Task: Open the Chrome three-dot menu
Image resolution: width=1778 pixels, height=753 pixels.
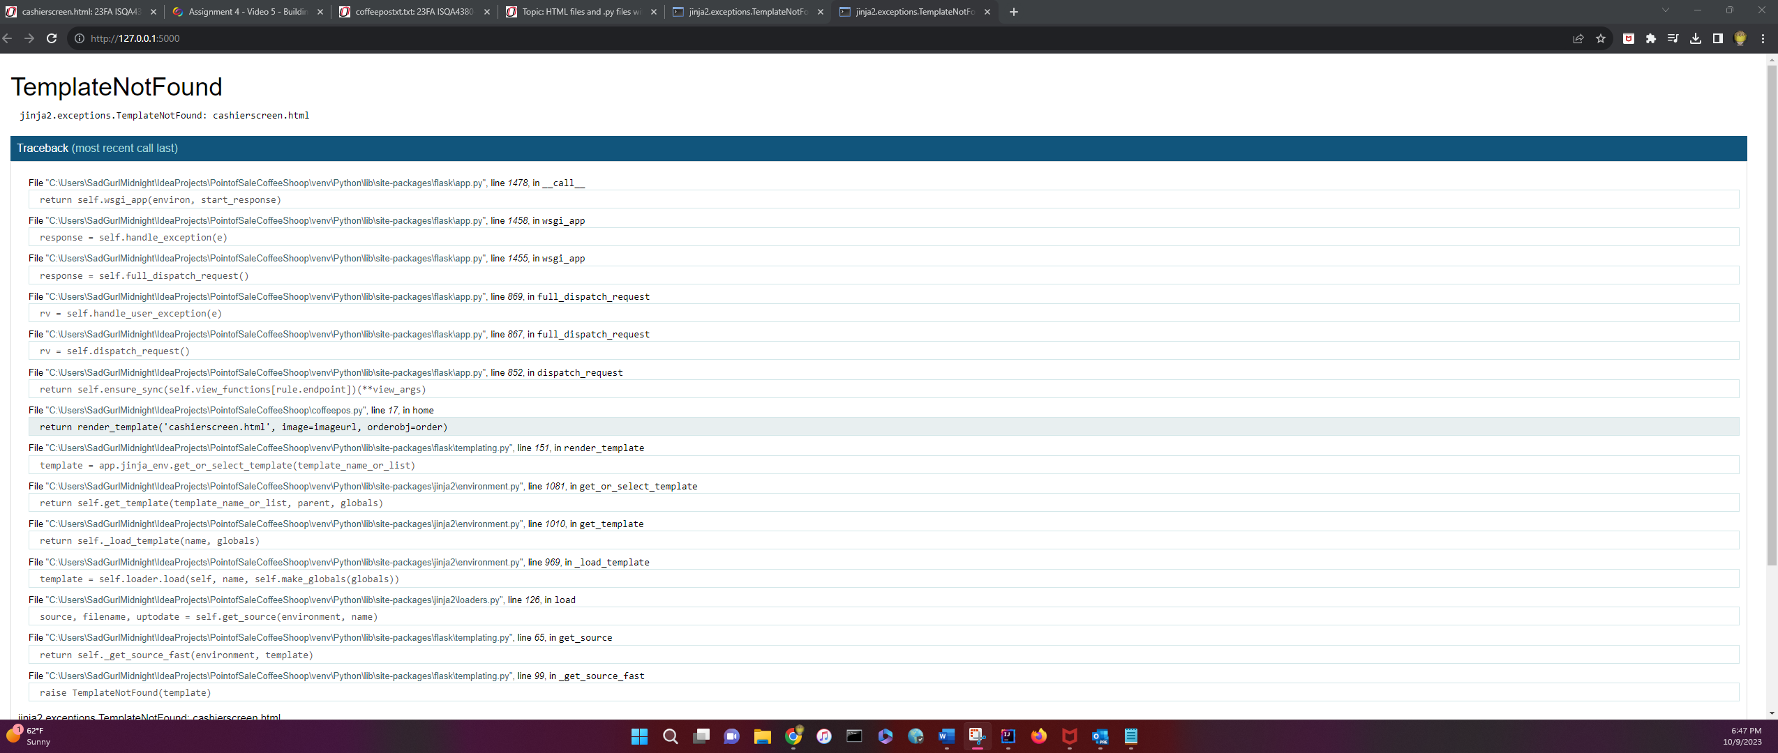Action: (1763, 38)
